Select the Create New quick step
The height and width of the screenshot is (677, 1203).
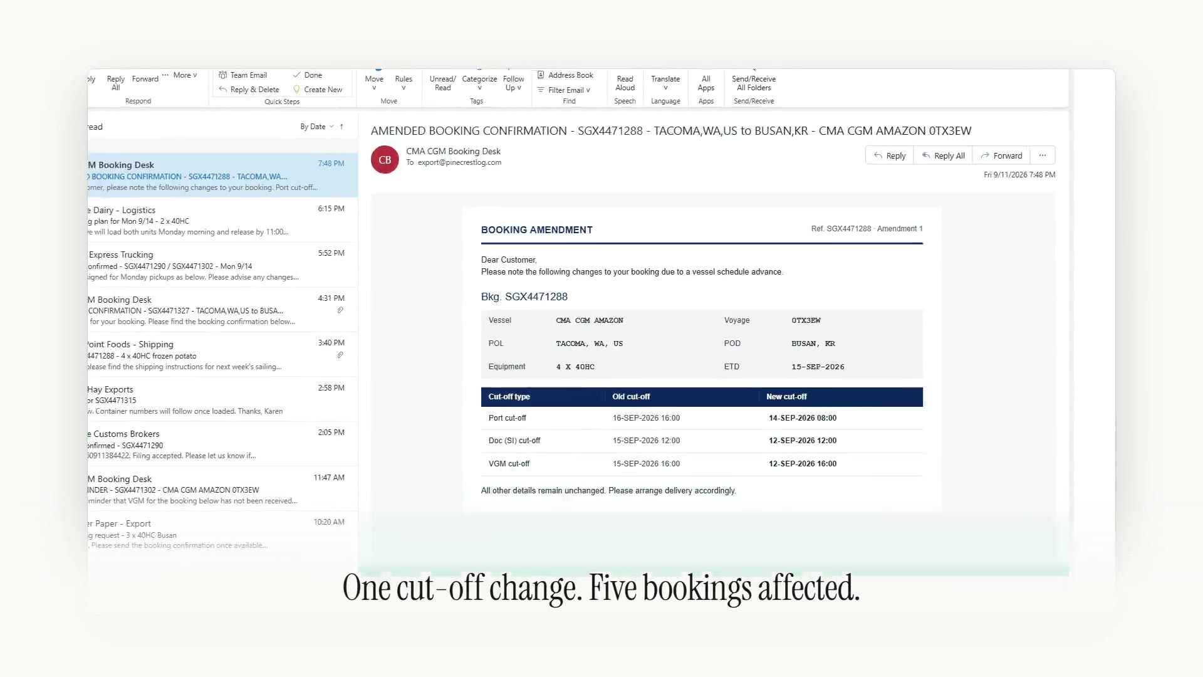point(318,90)
